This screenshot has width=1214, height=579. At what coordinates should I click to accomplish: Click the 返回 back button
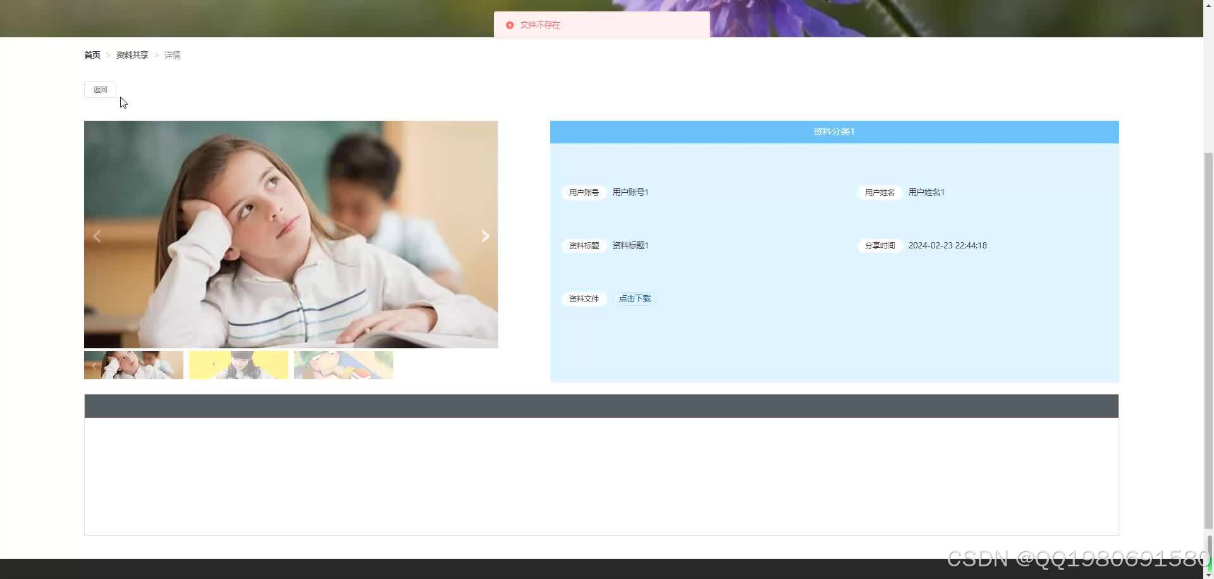pyautogui.click(x=100, y=90)
